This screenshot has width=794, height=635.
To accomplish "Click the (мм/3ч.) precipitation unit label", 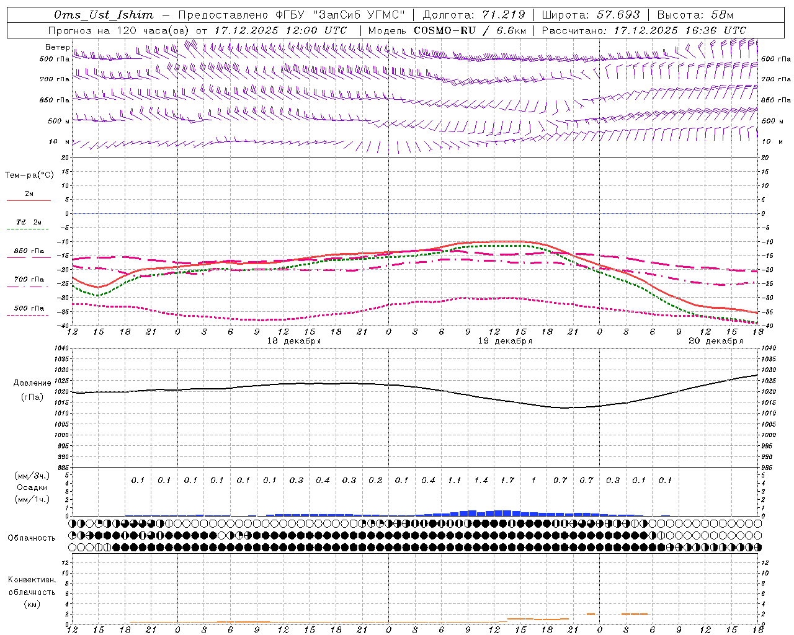I will 32,476.
